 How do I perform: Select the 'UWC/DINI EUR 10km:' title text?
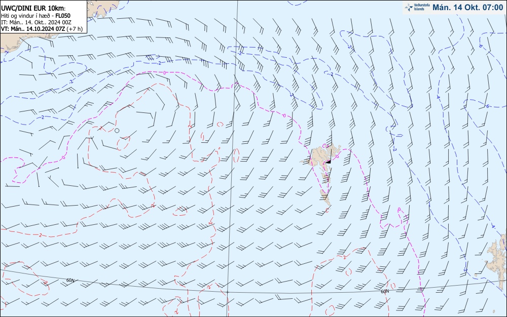coord(33,9)
